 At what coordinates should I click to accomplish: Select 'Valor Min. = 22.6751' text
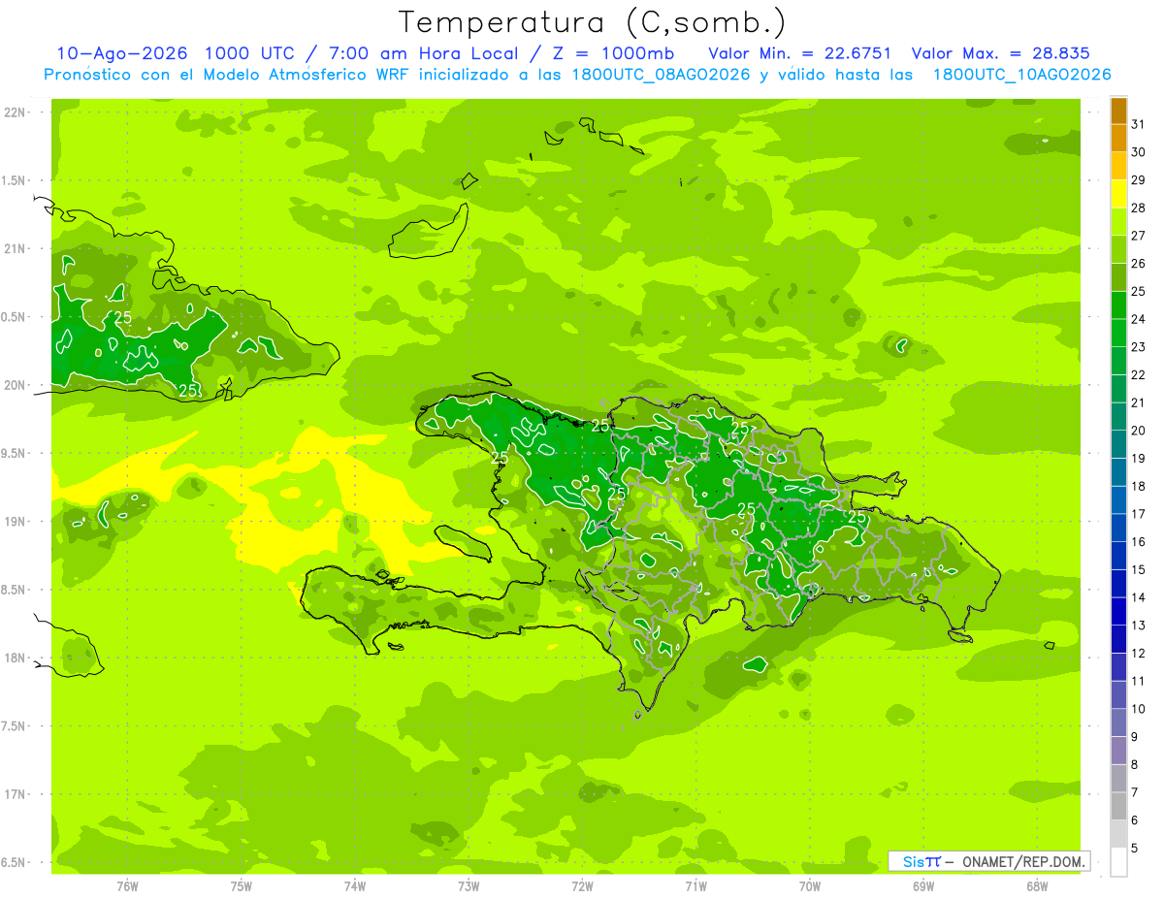(x=800, y=53)
